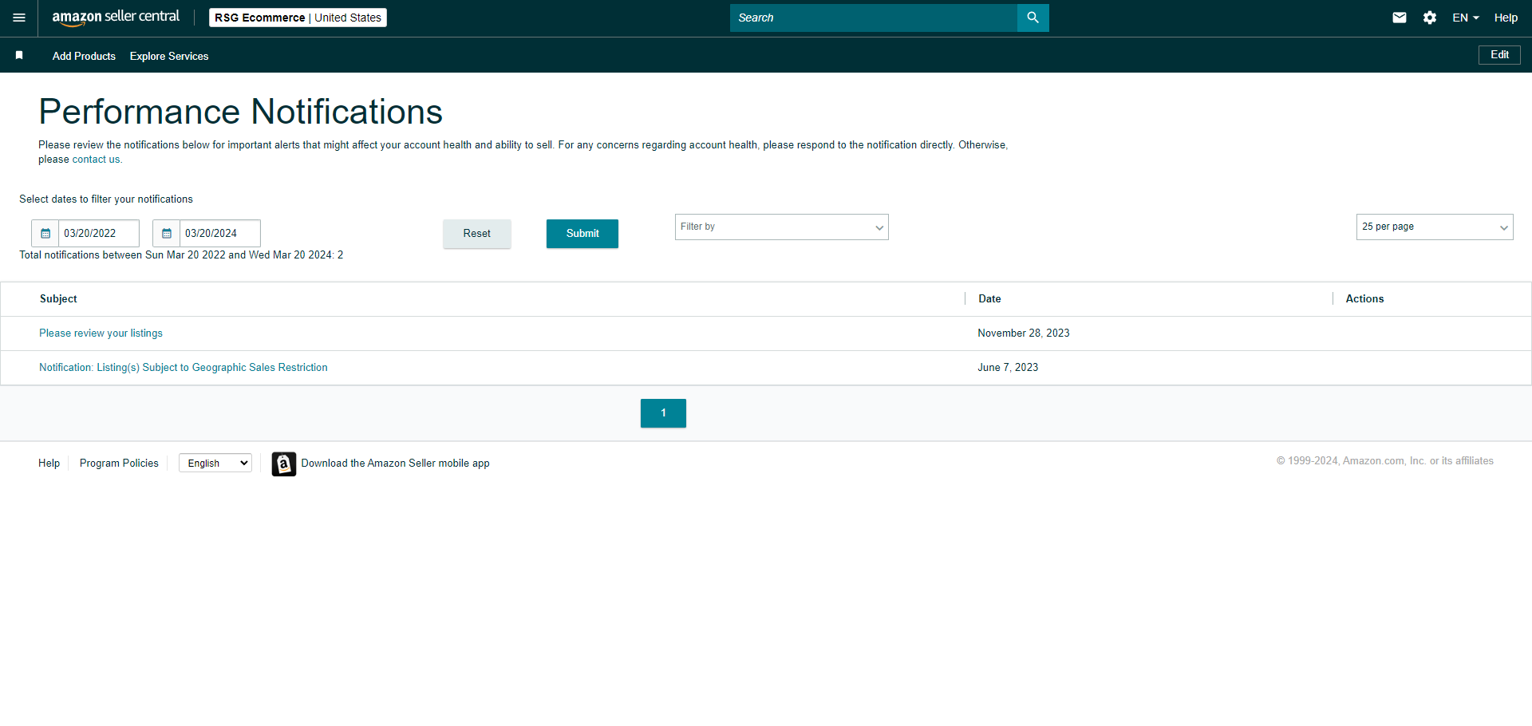Expand the EN language dropdown
Screen dimensions: 1532x726
click(x=1465, y=18)
